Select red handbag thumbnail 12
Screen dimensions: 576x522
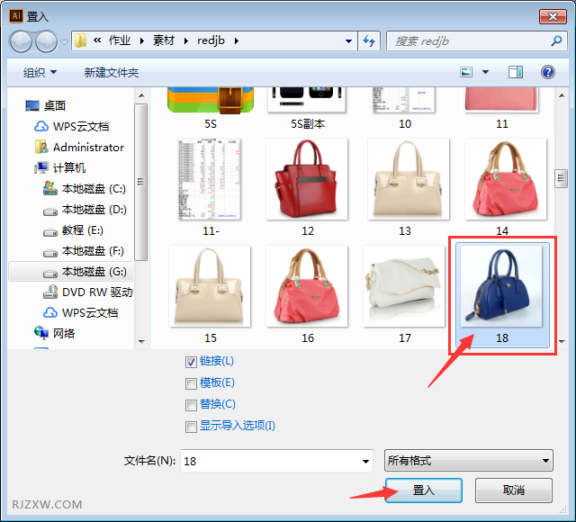(x=307, y=179)
